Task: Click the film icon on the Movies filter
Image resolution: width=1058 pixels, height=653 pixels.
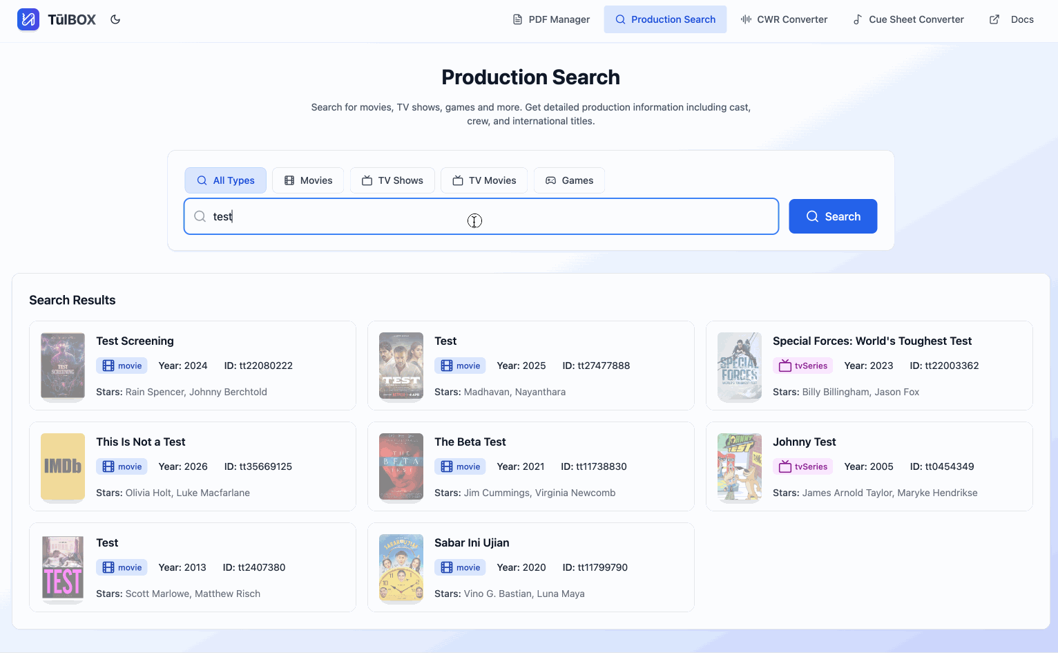Action: (289, 180)
